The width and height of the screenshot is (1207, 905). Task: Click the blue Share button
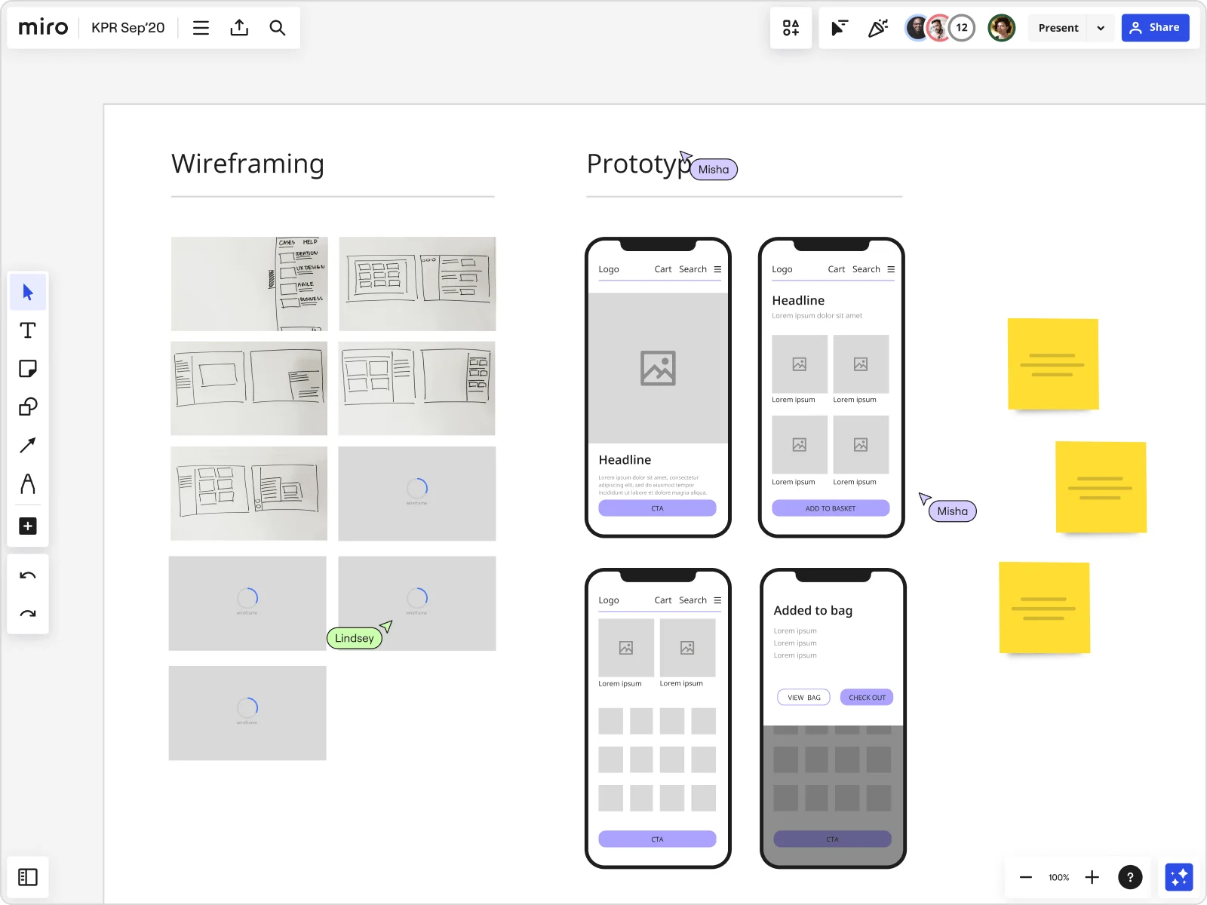pos(1156,27)
